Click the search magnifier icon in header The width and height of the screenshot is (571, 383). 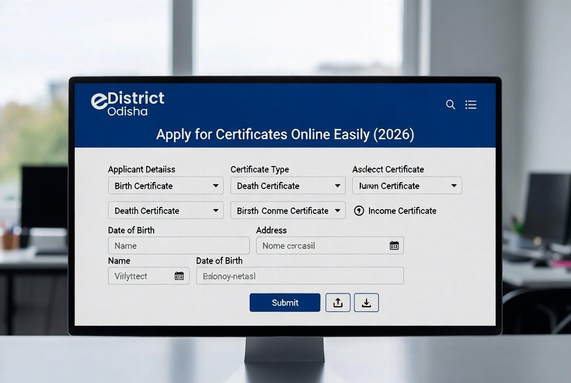pyautogui.click(x=450, y=105)
